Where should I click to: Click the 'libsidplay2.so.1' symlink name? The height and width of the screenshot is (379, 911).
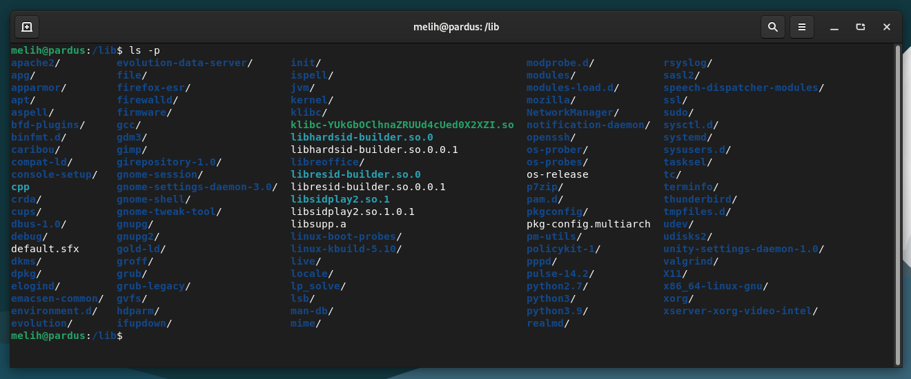[x=340, y=199]
